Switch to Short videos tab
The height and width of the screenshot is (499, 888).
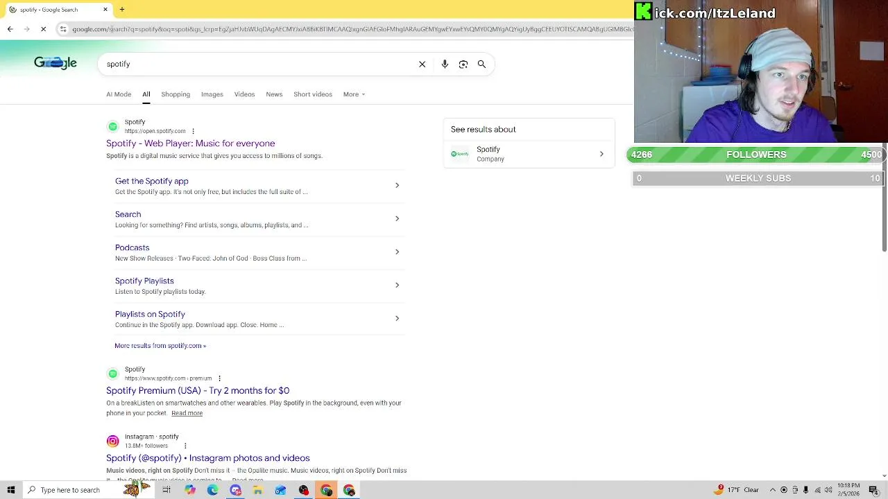[x=313, y=94]
